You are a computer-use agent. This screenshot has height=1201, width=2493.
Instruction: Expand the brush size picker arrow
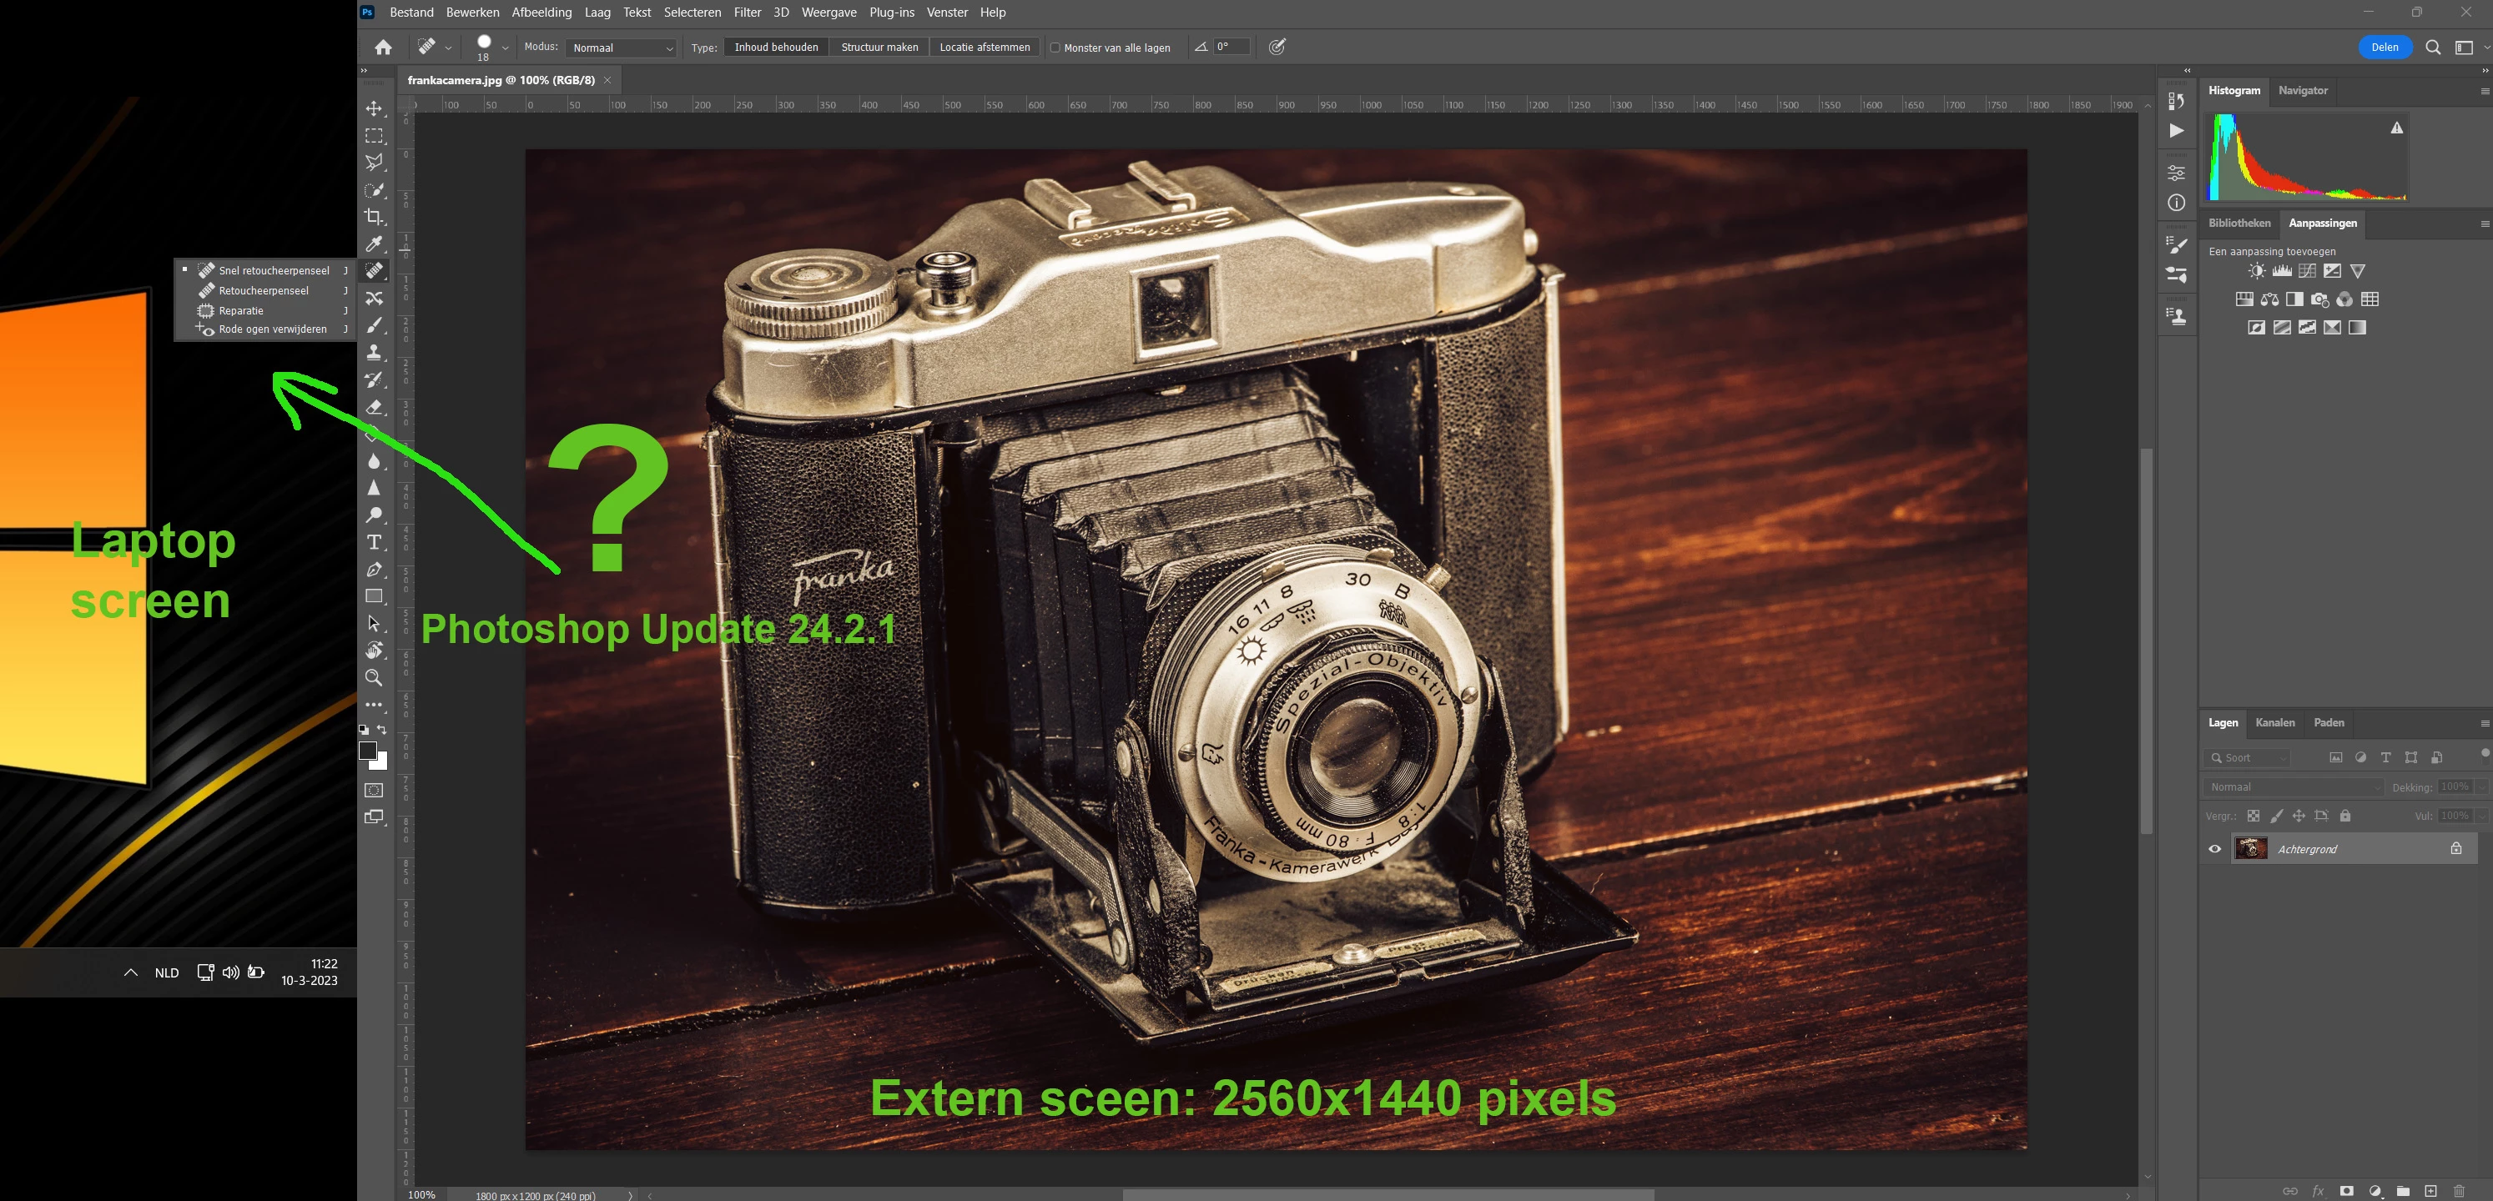coord(505,48)
